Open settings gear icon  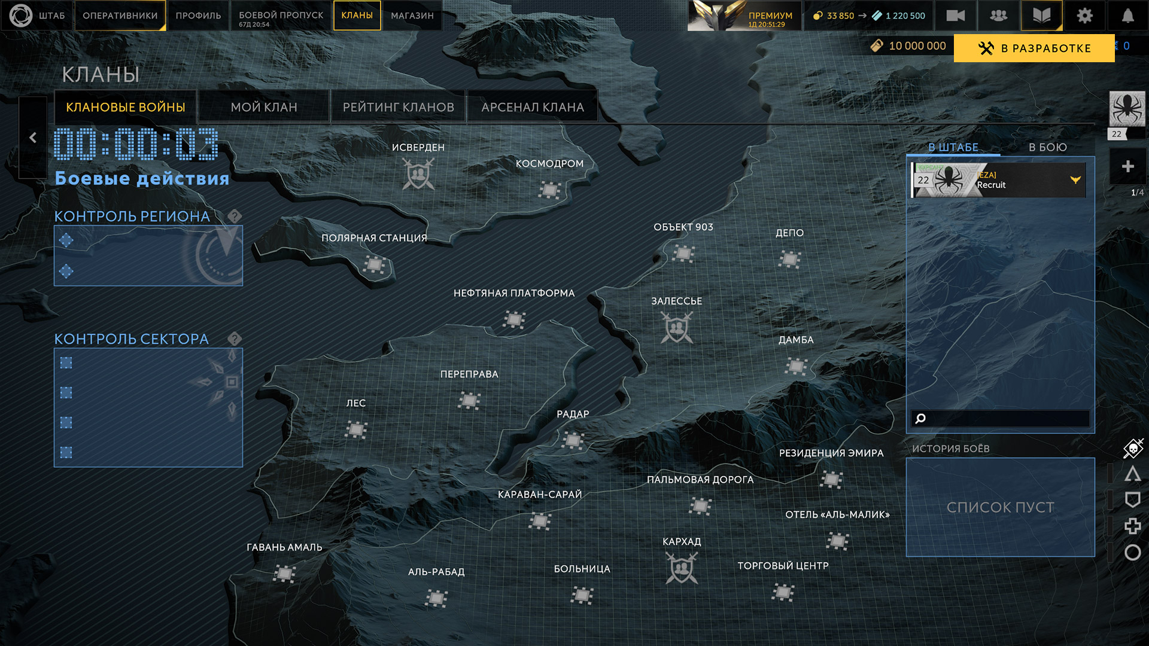[1084, 16]
